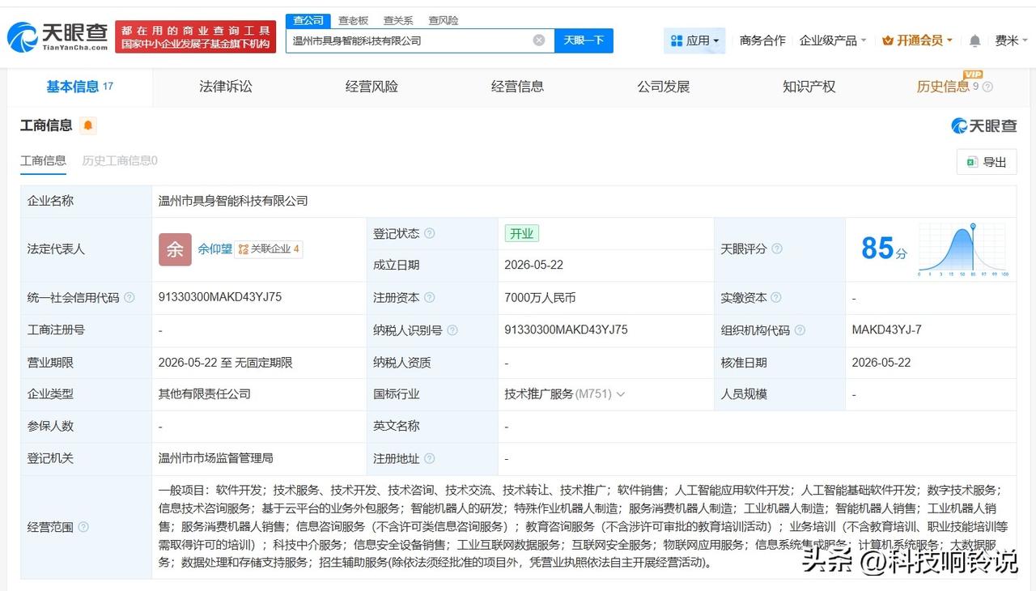This screenshot has width=1036, height=591.
Task: Click the 导出 export button
Action: (986, 162)
